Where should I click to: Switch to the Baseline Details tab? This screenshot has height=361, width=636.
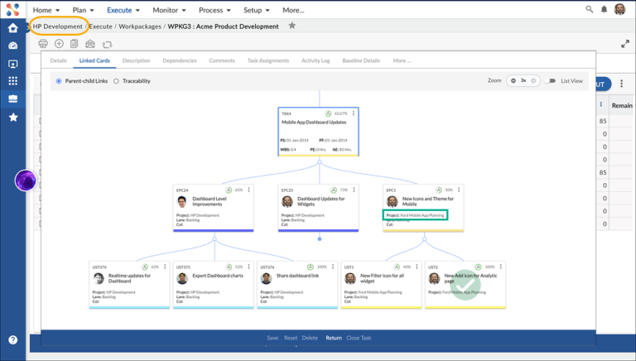(361, 60)
